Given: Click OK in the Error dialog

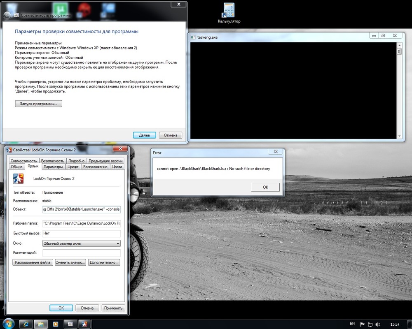Looking at the screenshot, I should click(x=265, y=187).
